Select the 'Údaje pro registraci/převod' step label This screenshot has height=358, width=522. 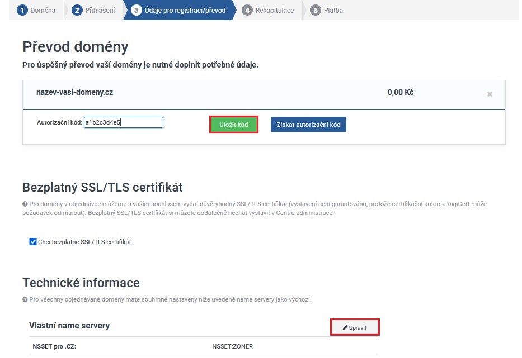[185, 10]
